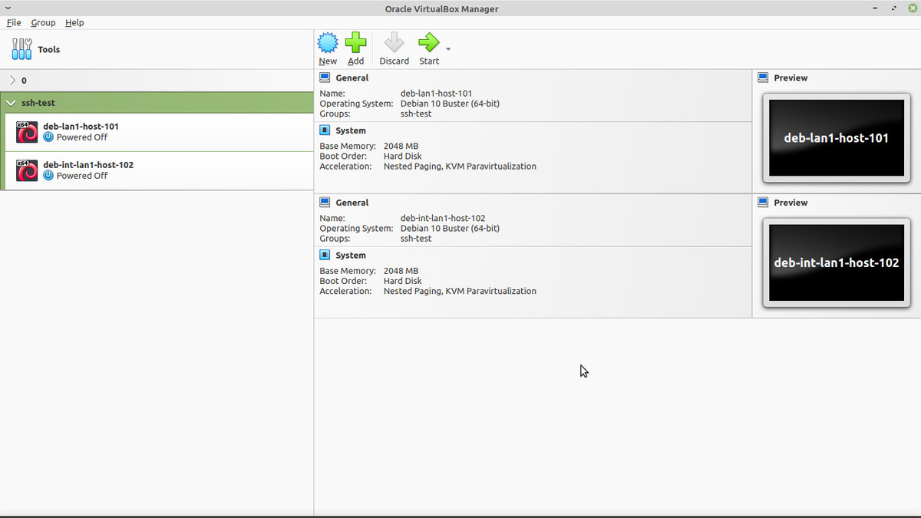Minimize the VirtualBox Manager window
The height and width of the screenshot is (518, 921).
pyautogui.click(x=875, y=8)
